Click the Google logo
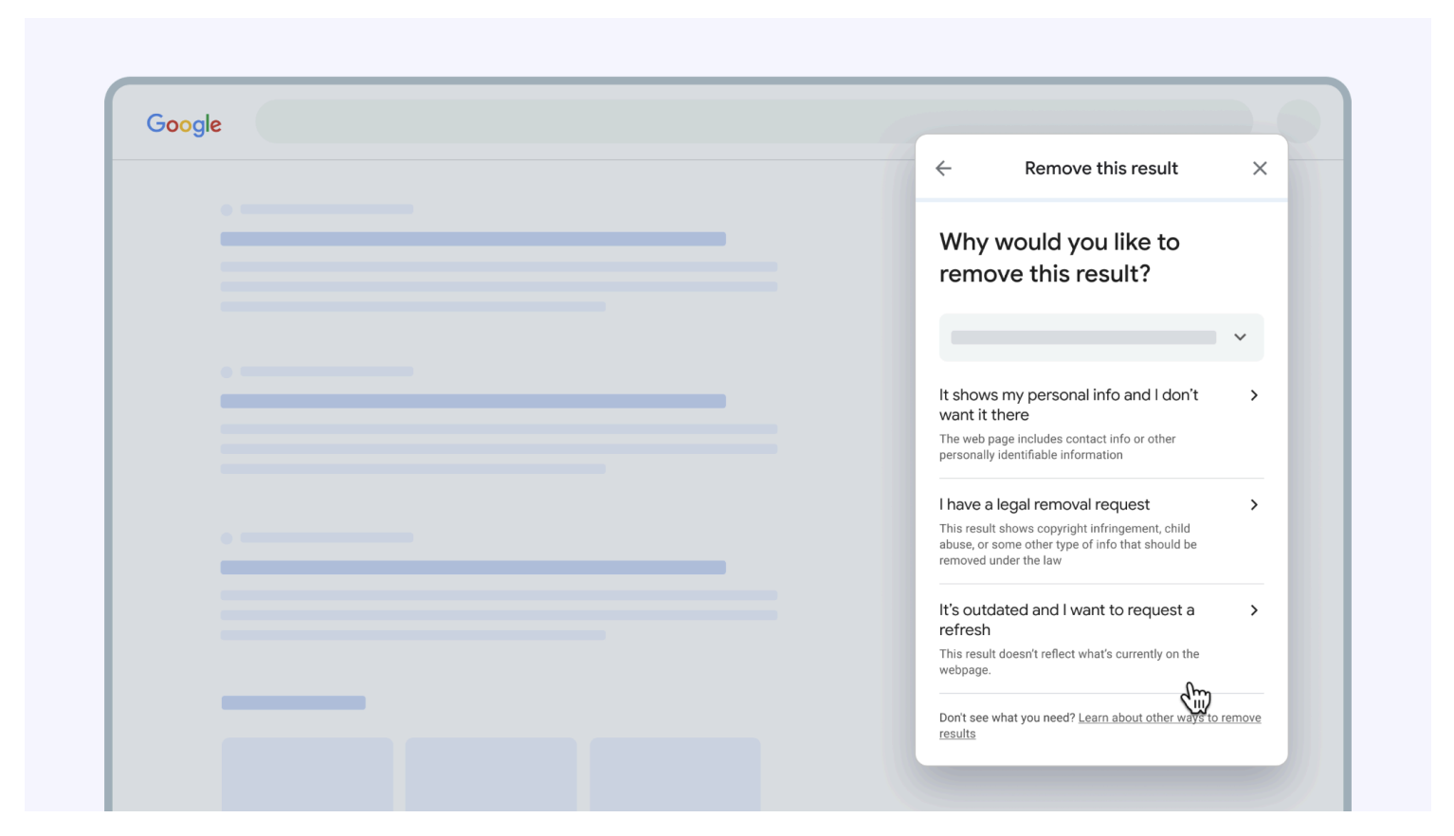Screen dimensions: 1454x836 pyautogui.click(x=184, y=124)
